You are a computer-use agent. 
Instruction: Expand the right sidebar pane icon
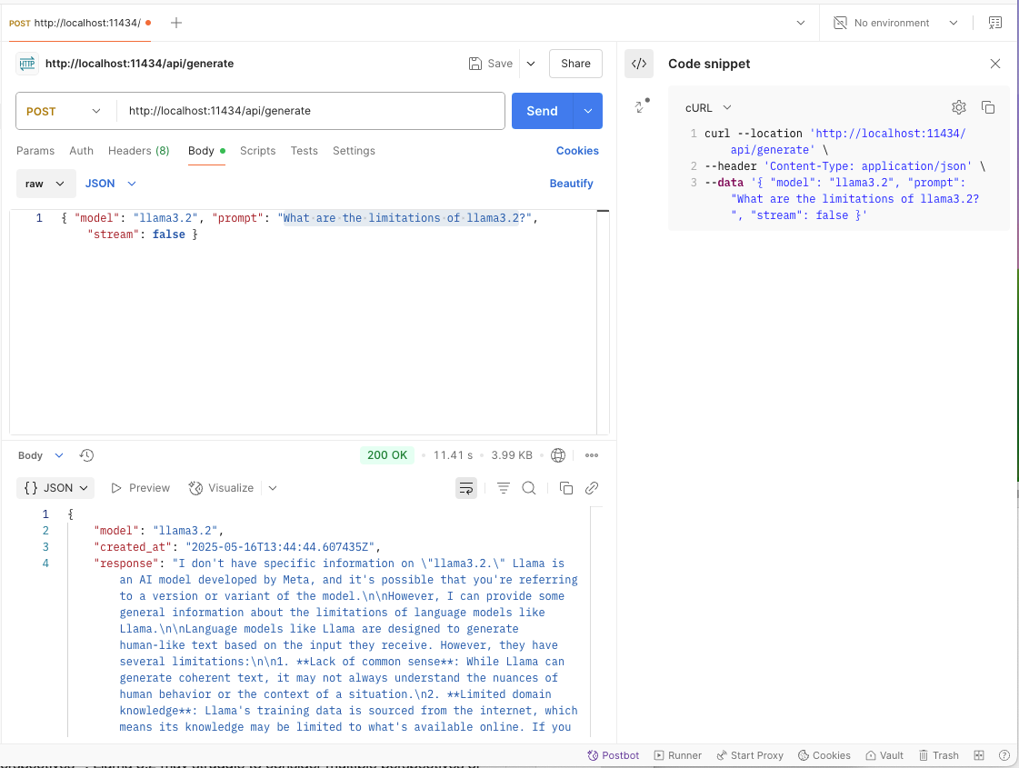click(642, 106)
